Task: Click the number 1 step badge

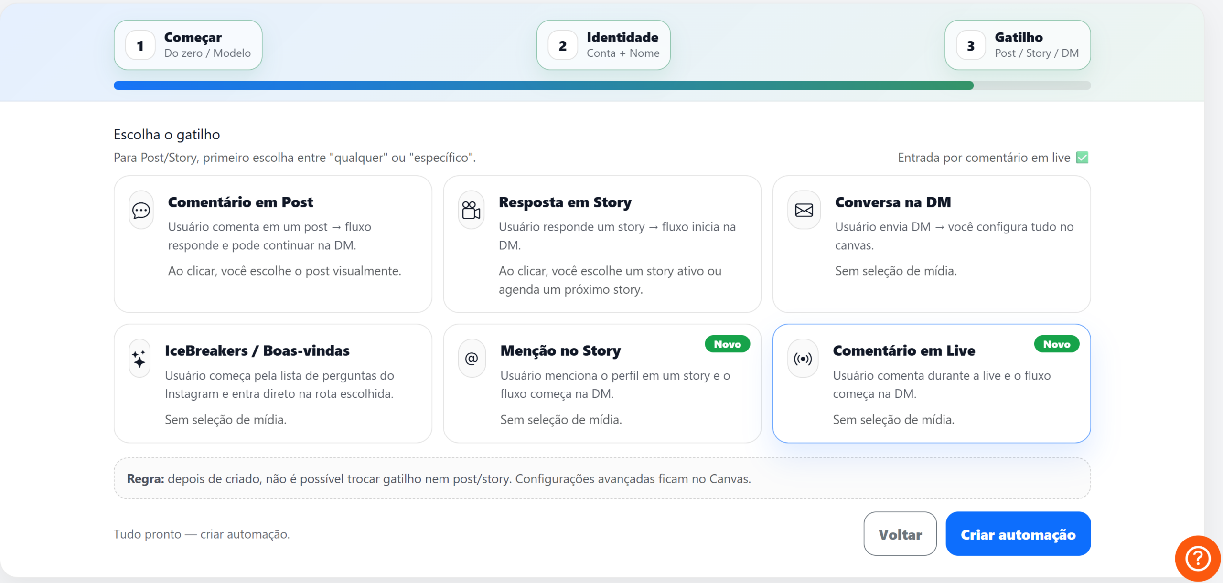Action: [x=140, y=46]
